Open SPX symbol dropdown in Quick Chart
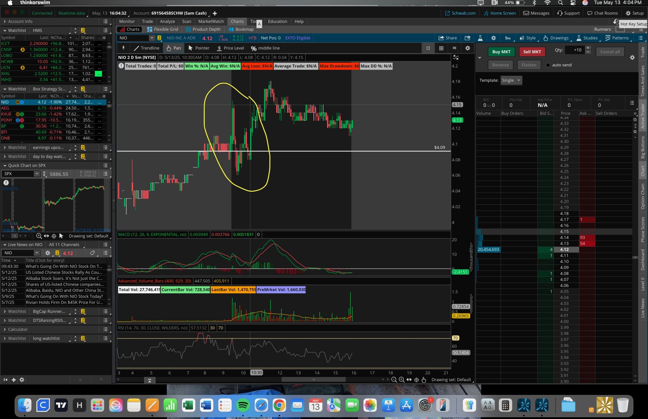The height and width of the screenshot is (419, 648). pos(36,174)
